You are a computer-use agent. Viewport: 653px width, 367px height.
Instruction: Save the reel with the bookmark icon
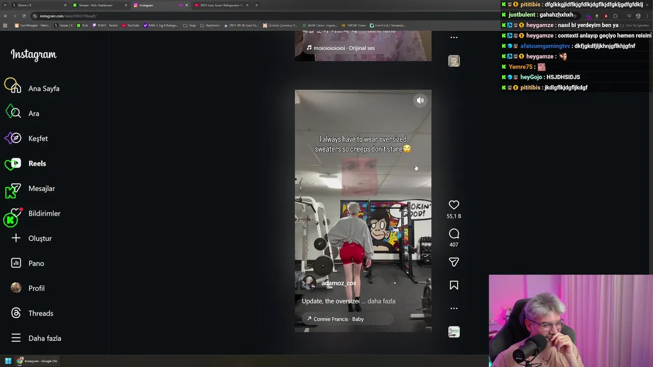[x=454, y=285]
